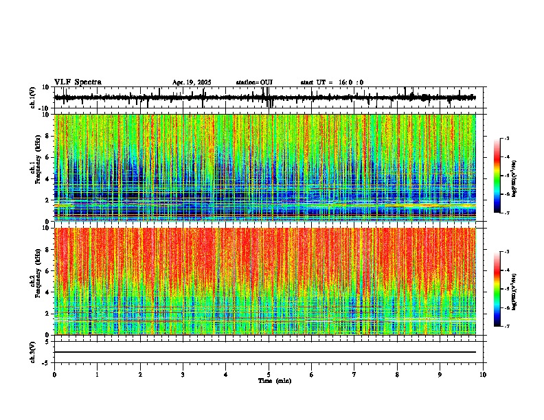This screenshot has width=544, height=420.
Task: Click the "6" kHz tick on ch.2 frequency axis
Action: [48, 271]
